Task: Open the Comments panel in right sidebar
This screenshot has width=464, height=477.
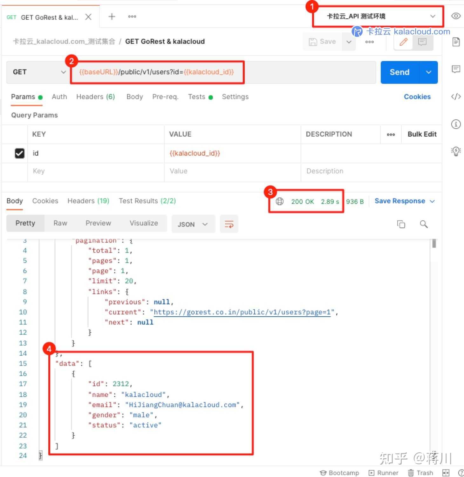Action: (x=456, y=69)
